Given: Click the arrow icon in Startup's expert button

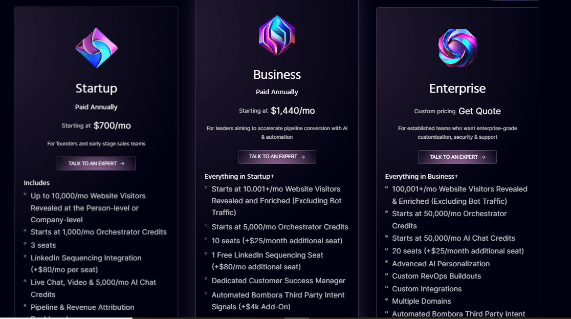Looking at the screenshot, I should [122, 164].
